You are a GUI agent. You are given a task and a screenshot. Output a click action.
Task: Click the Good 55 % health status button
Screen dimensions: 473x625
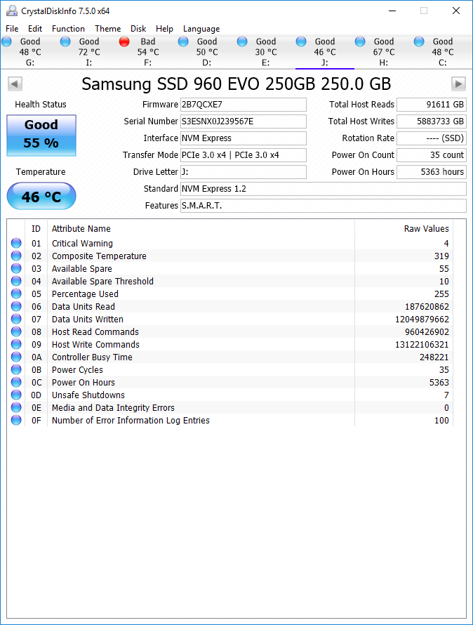[x=41, y=136]
